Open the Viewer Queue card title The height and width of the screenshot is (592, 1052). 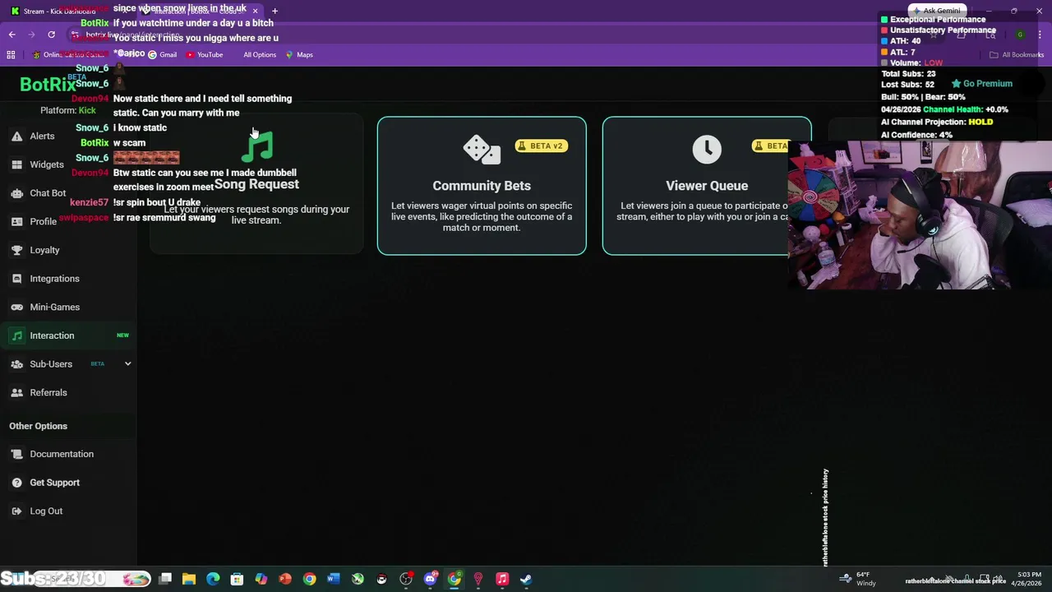pyautogui.click(x=707, y=186)
